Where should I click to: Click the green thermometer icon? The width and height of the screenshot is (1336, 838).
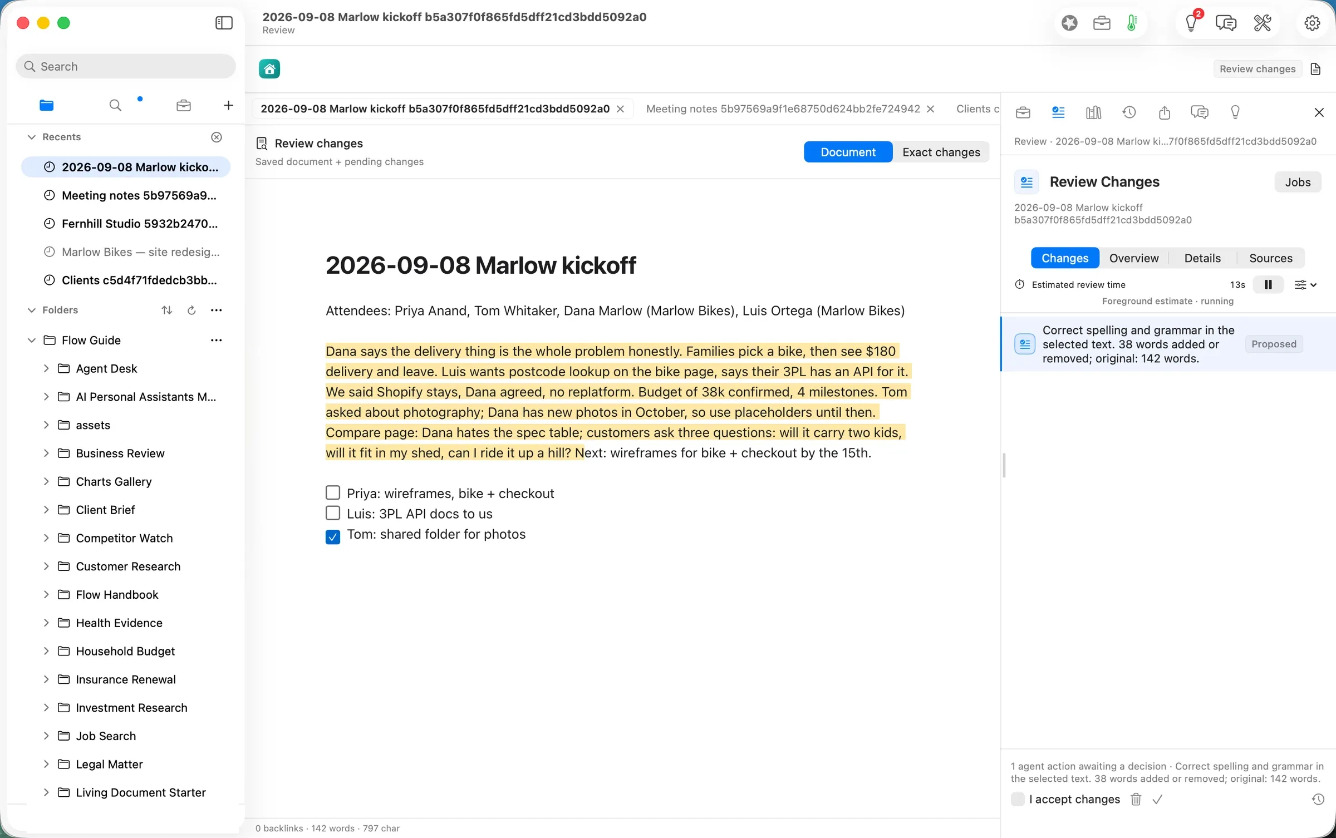pos(1132,23)
